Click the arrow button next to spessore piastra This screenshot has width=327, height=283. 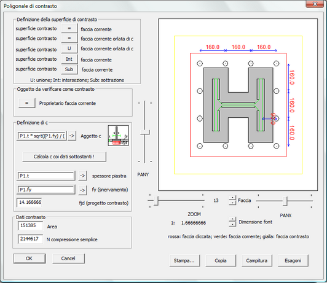coord(82,176)
